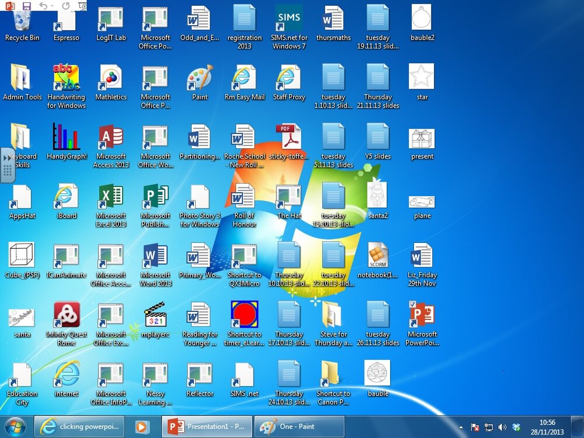Select the LogIT Lab shortcut
The image size is (584, 438).
click(110, 19)
